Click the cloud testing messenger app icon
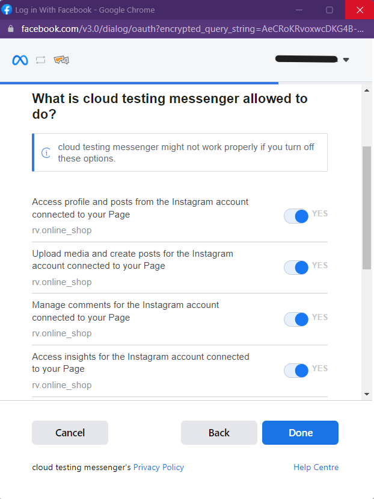The image size is (374, 499). pyautogui.click(x=61, y=60)
